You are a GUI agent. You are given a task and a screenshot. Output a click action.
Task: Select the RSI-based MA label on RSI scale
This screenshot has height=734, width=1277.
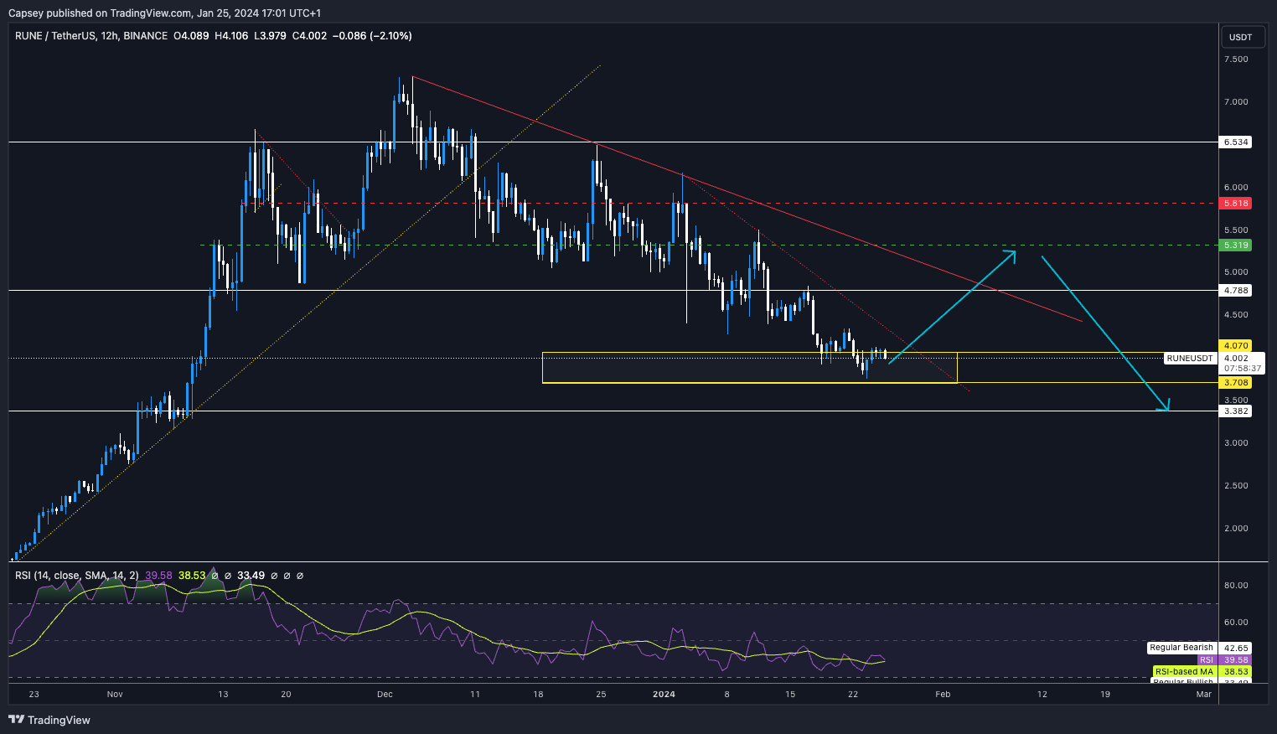(1184, 672)
